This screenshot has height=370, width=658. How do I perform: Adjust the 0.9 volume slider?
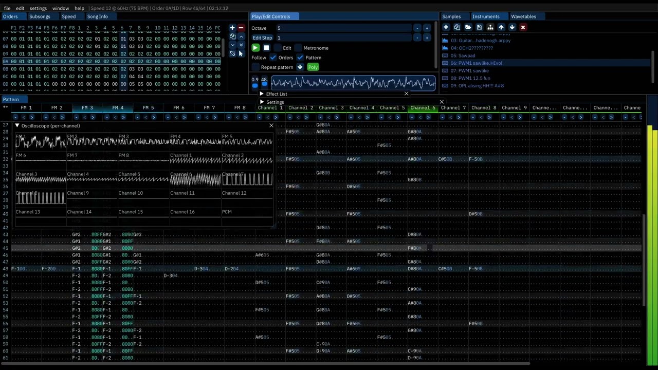click(x=255, y=82)
